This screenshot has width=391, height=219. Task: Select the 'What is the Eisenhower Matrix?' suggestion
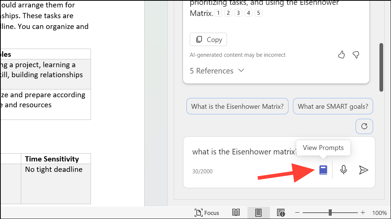coord(237,106)
